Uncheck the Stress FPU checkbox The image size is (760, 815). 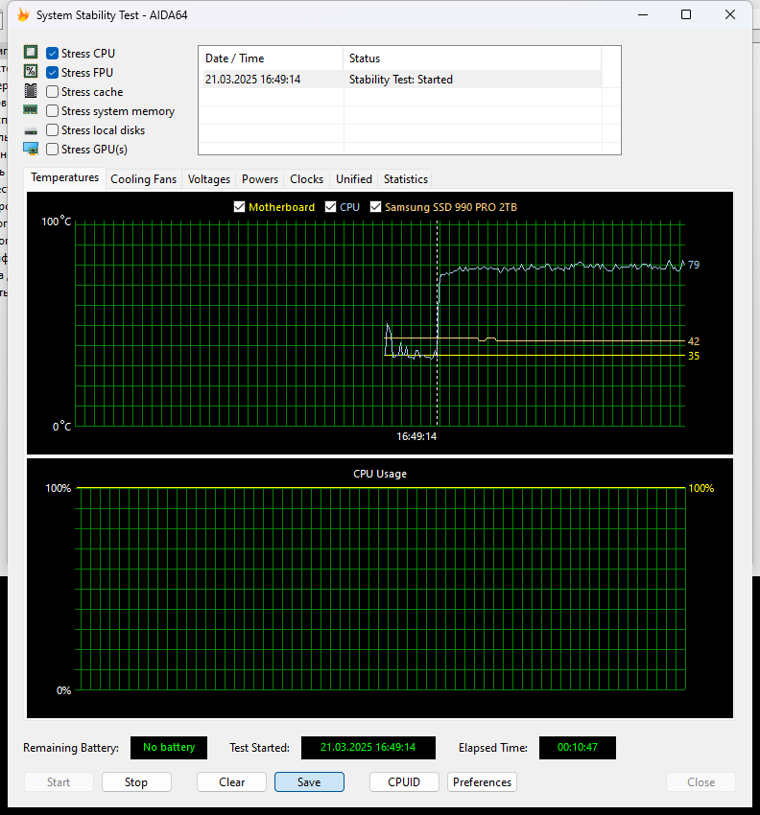coord(52,72)
